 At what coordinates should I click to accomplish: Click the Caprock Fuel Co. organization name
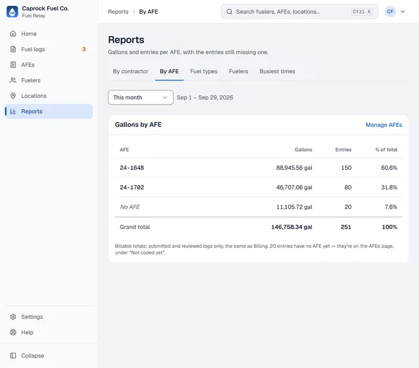[45, 8]
